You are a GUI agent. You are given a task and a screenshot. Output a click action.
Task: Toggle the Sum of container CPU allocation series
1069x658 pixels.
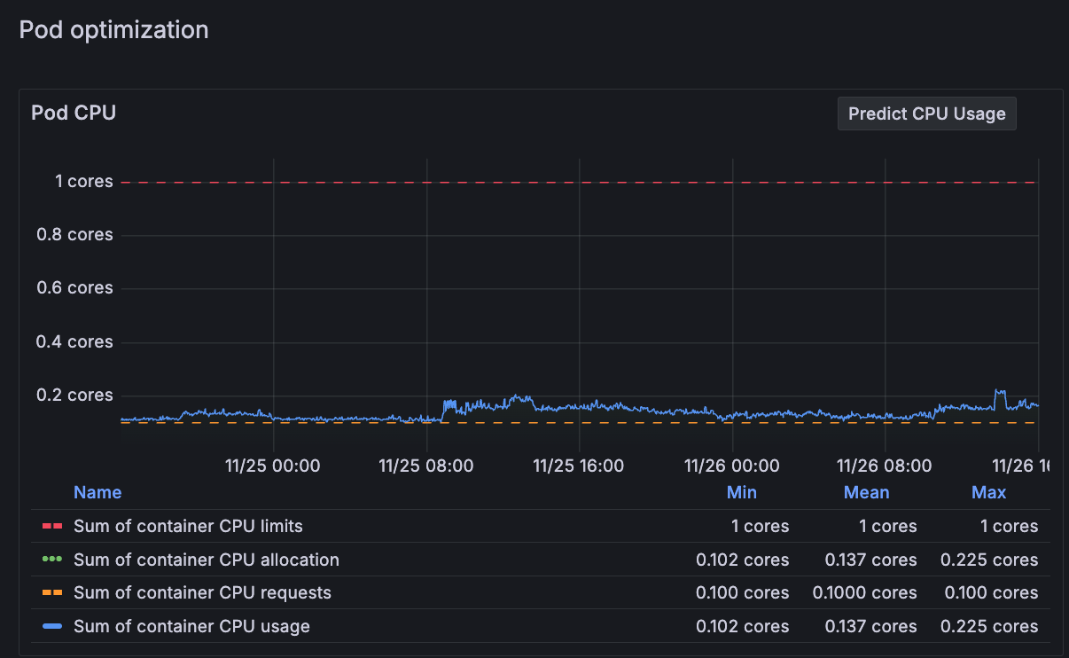click(x=206, y=560)
